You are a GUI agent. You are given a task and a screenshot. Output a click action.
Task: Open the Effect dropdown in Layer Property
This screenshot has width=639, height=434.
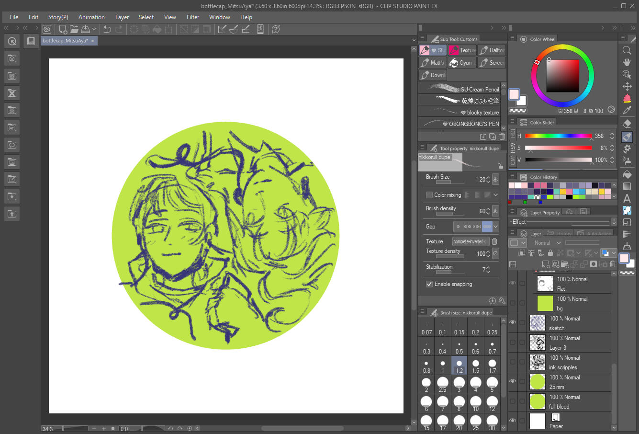coord(614,222)
